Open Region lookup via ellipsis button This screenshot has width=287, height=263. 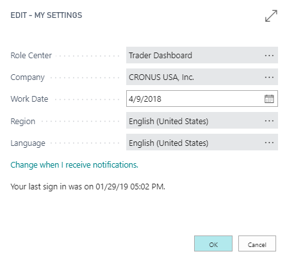tap(269, 121)
